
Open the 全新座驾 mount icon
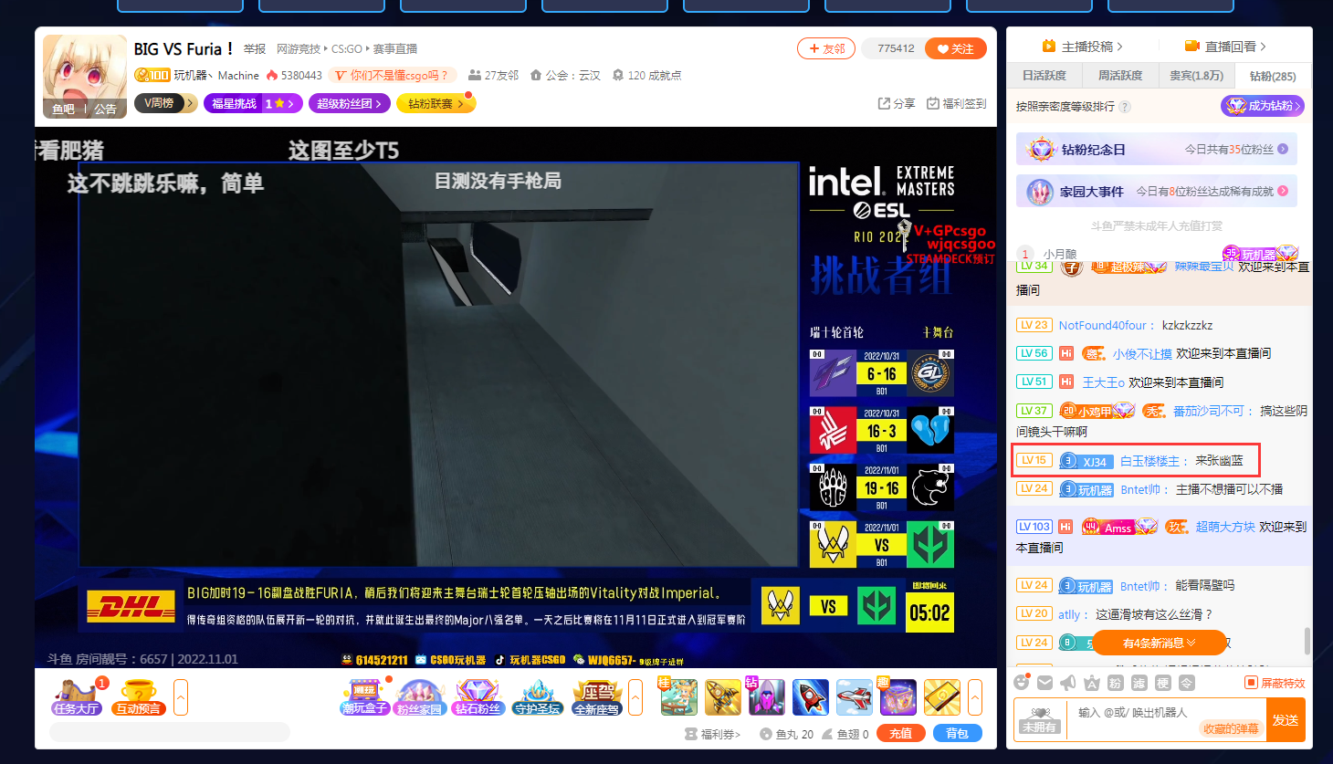point(597,696)
